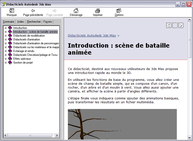
Task: Click the blank middle navigation button
Action: 175,25
